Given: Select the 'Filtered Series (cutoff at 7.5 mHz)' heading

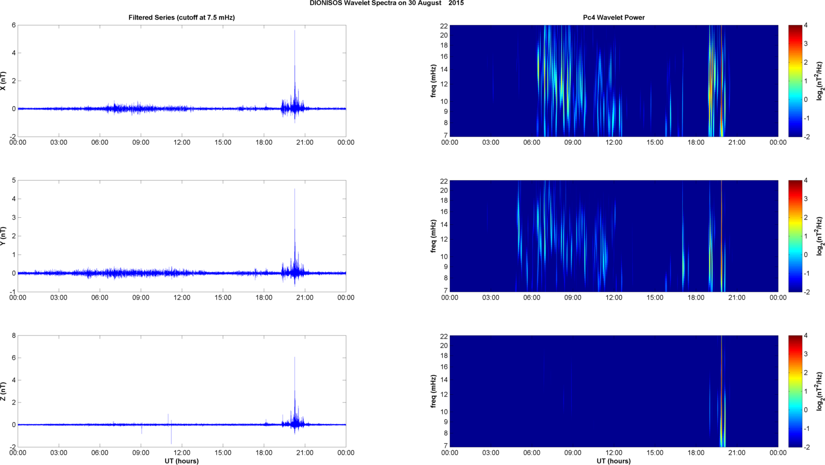Looking at the screenshot, I should pyautogui.click(x=181, y=17).
